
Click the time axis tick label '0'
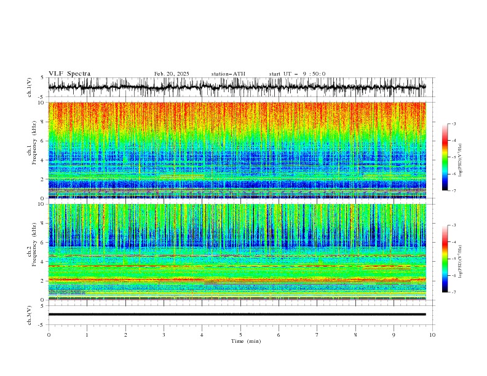pos(49,335)
